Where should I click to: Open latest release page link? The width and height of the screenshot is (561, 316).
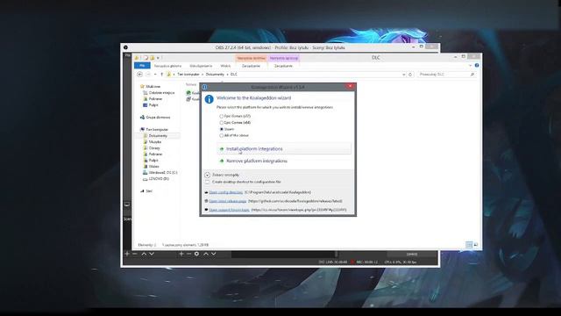[x=228, y=201]
